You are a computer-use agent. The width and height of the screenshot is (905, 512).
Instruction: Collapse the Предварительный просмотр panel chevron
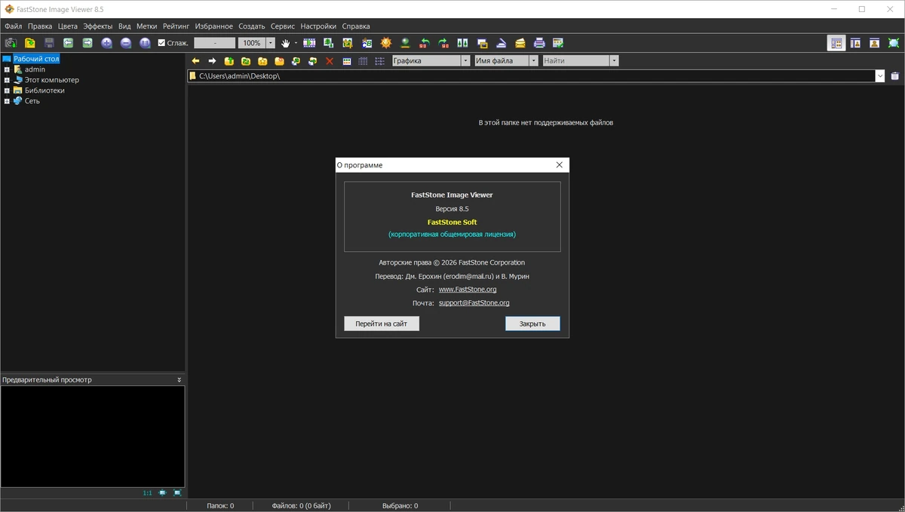[179, 380]
